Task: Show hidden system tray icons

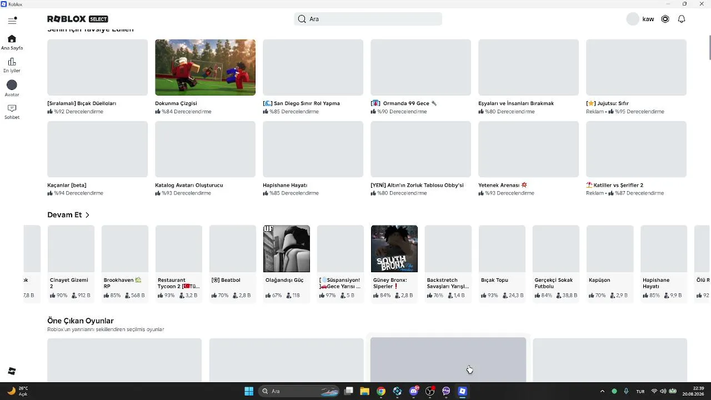Action: tap(602, 391)
